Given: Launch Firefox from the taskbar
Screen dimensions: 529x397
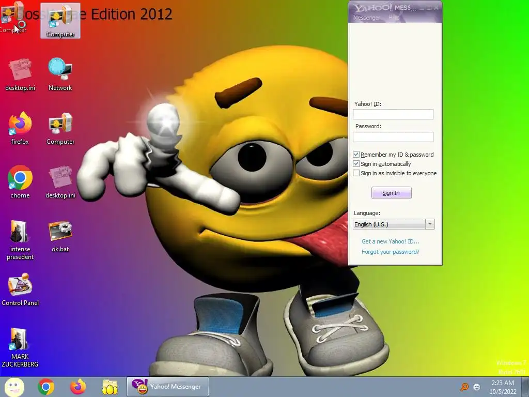Looking at the screenshot, I should point(78,387).
